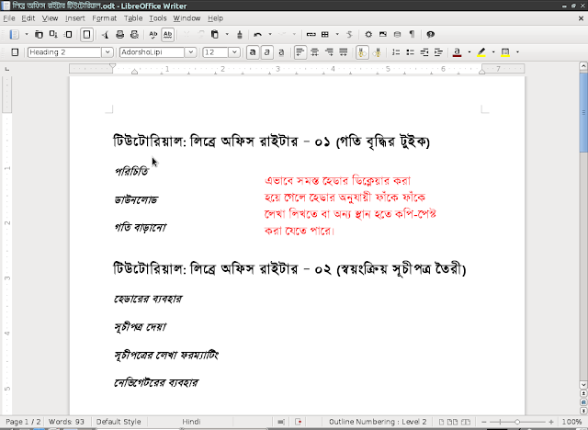Open the Tools menu
This screenshot has height=430, width=588.
157,18
